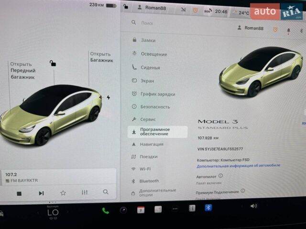This screenshot has height=229, width=306.
Task: Tap the 107.928 км odometer value
Action: pos(208,138)
